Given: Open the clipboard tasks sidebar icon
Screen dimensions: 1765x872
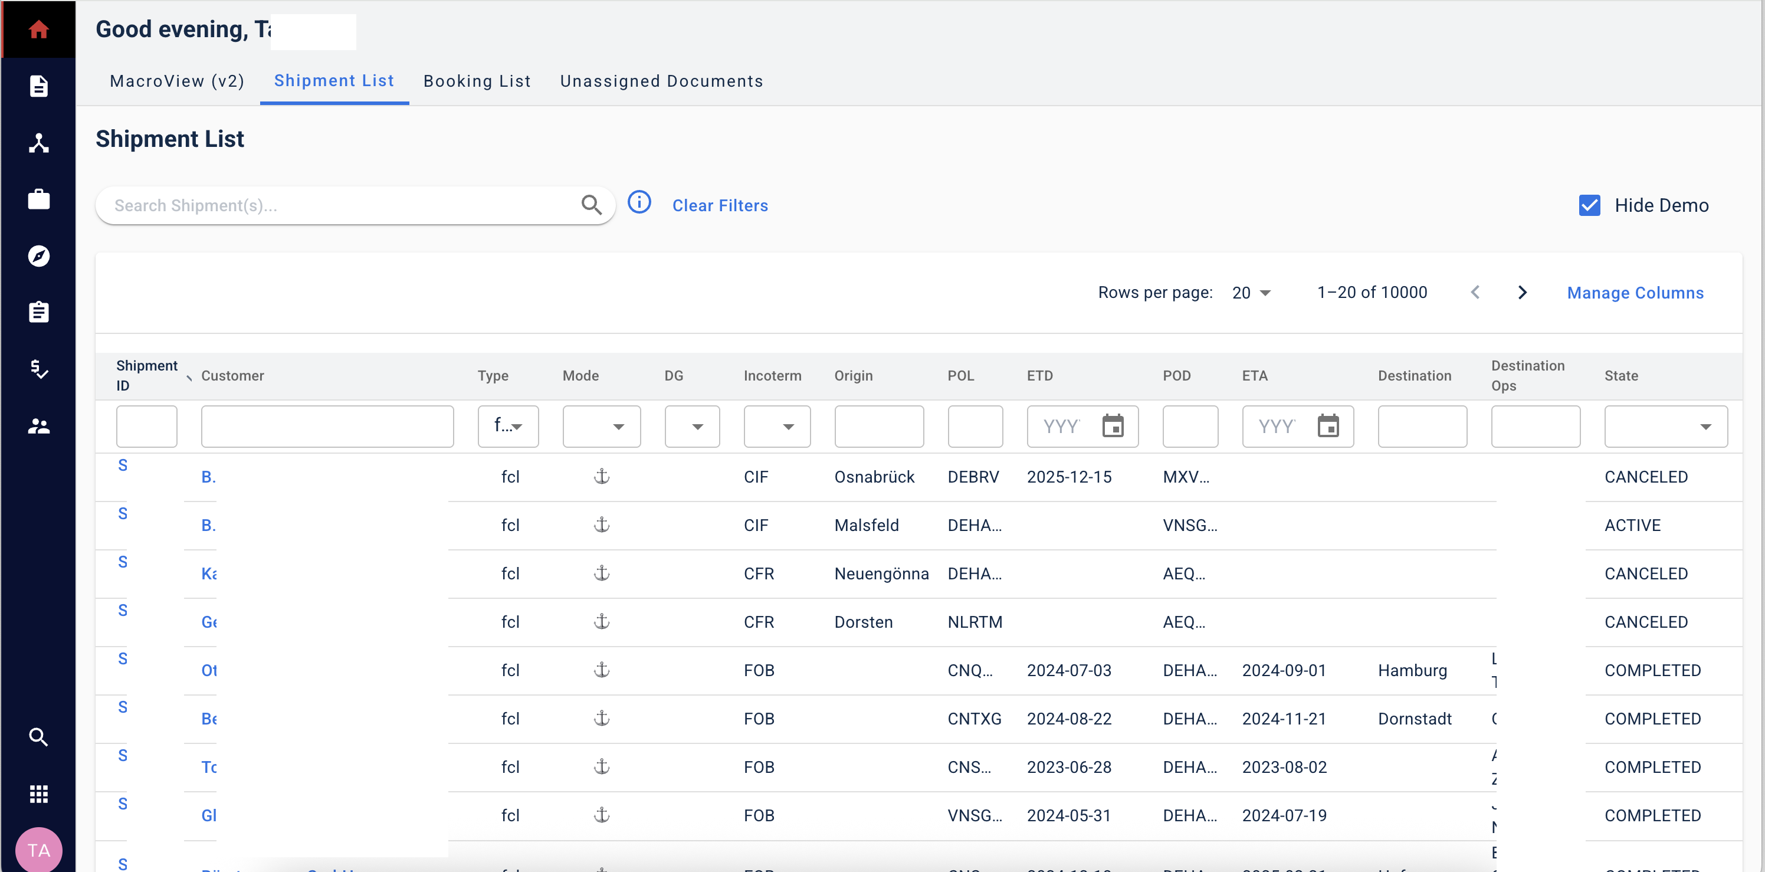Looking at the screenshot, I should [x=38, y=312].
